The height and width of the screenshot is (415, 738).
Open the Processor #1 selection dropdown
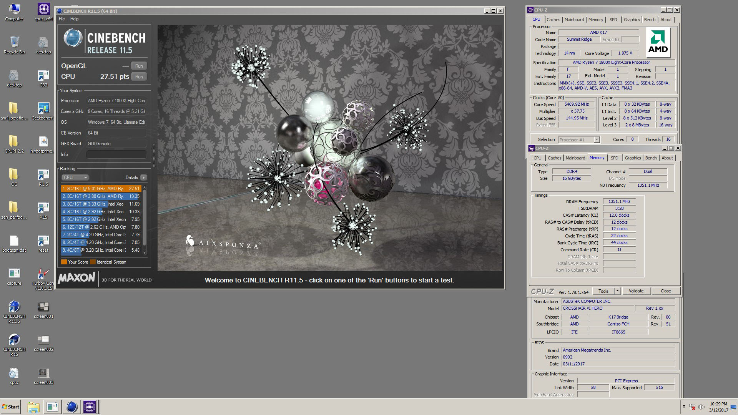coord(579,140)
